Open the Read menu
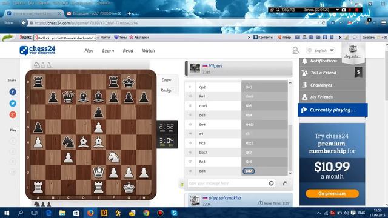The image size is (388, 218). coord(128,51)
